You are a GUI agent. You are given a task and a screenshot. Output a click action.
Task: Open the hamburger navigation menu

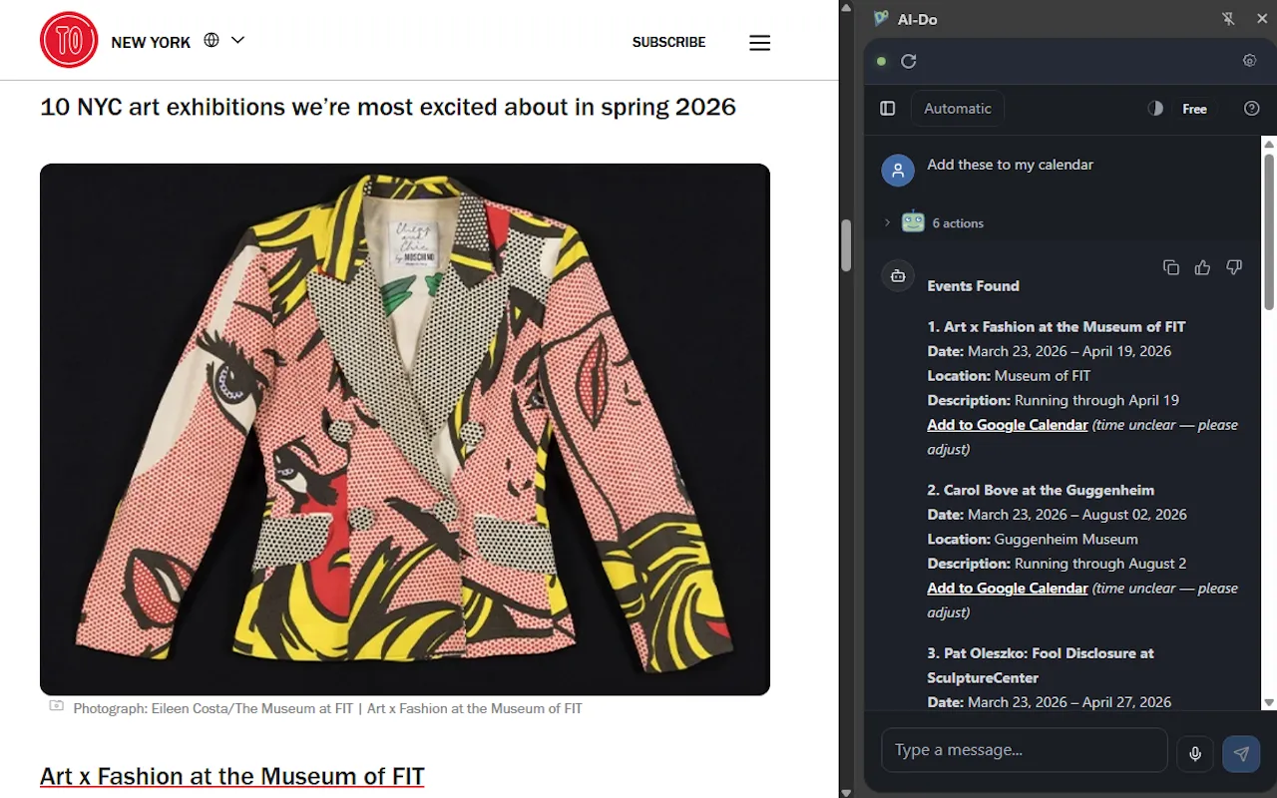[x=759, y=42]
